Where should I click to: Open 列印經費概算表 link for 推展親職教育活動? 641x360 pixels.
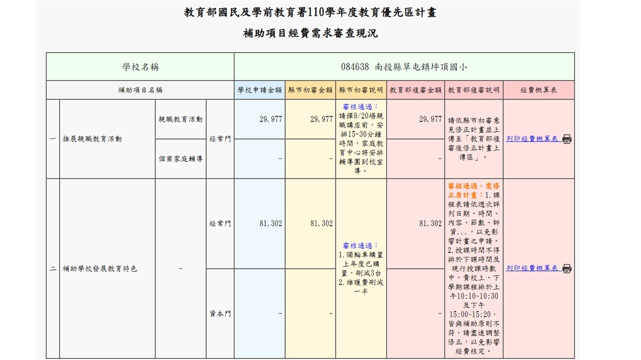tap(532, 139)
